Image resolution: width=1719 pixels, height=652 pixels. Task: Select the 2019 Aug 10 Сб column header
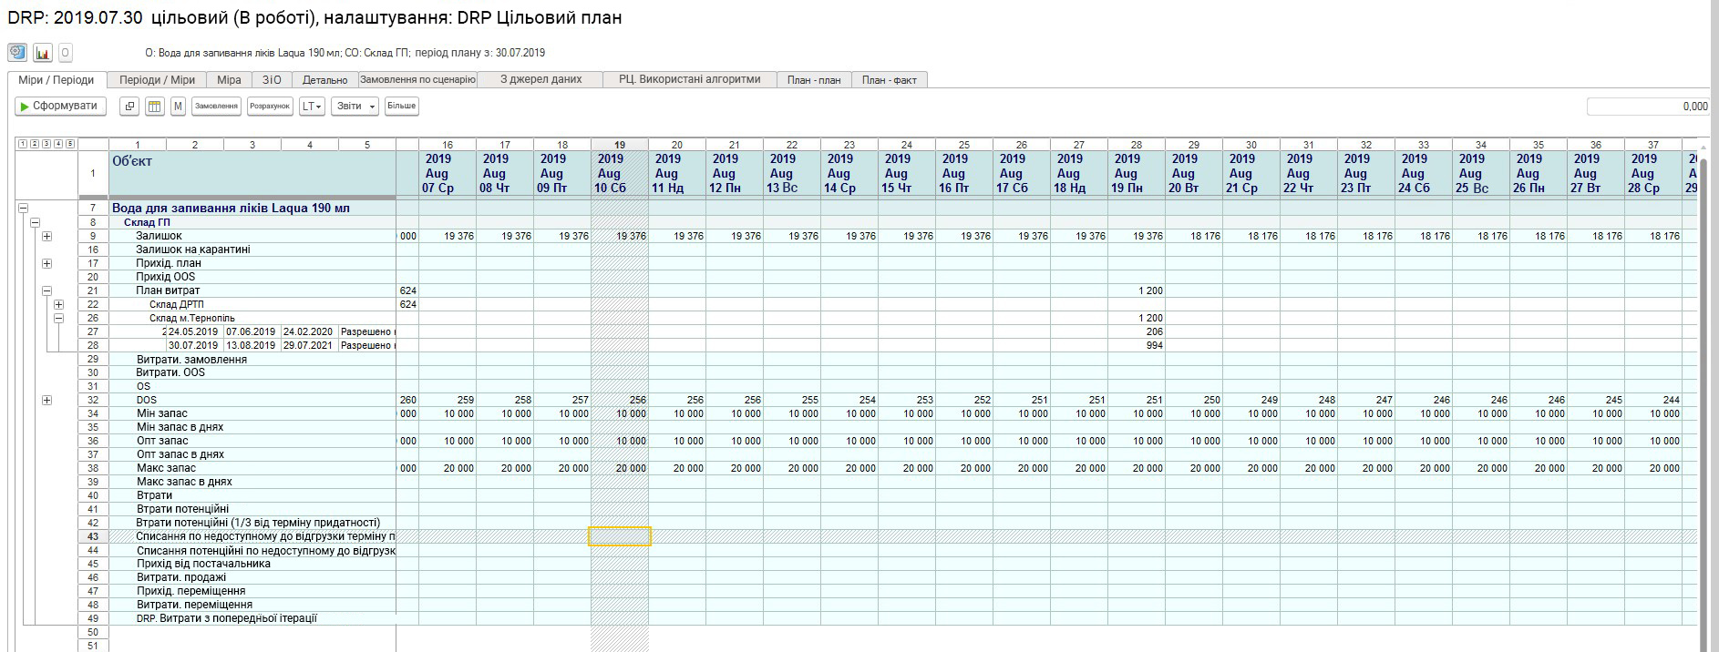[620, 173]
